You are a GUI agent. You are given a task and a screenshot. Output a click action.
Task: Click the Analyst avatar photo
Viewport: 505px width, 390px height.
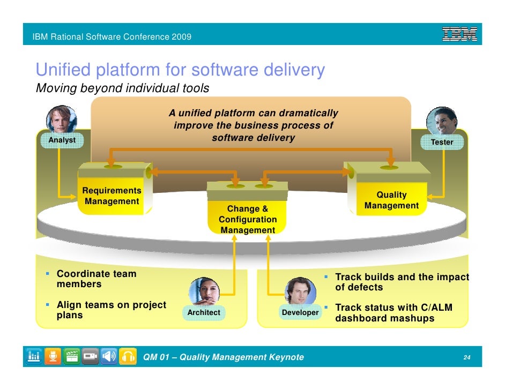click(61, 119)
